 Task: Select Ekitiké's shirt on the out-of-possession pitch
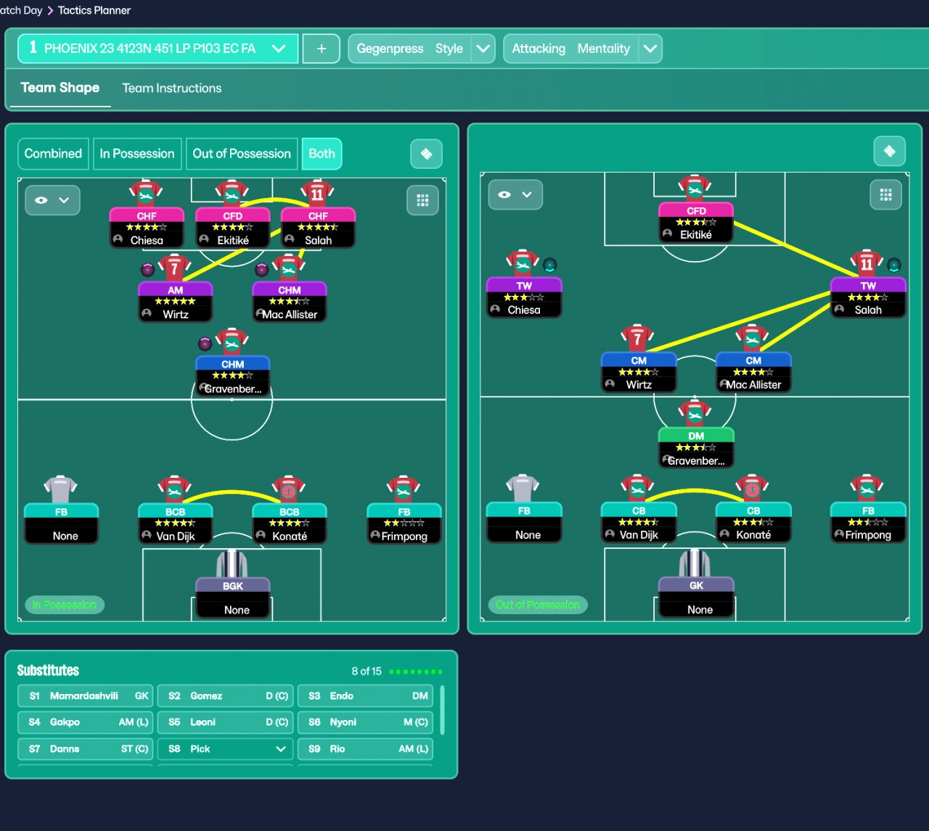(x=695, y=189)
